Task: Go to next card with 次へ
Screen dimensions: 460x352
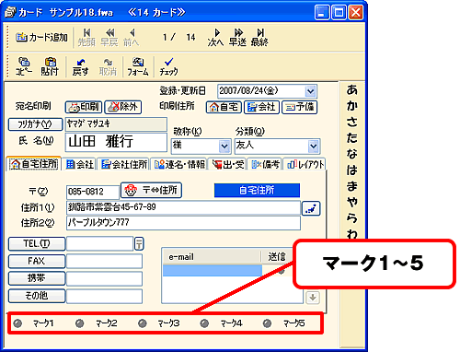Action: click(216, 38)
